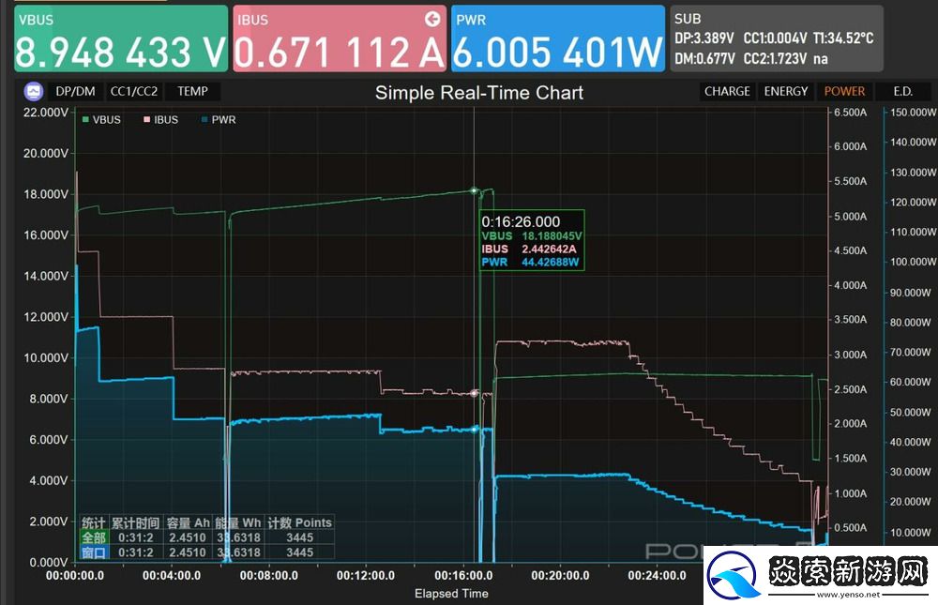
Task: Select the CHARGE view button
Action: tap(727, 92)
